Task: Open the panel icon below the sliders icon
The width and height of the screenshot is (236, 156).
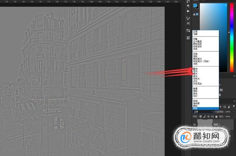Action: (x=188, y=38)
